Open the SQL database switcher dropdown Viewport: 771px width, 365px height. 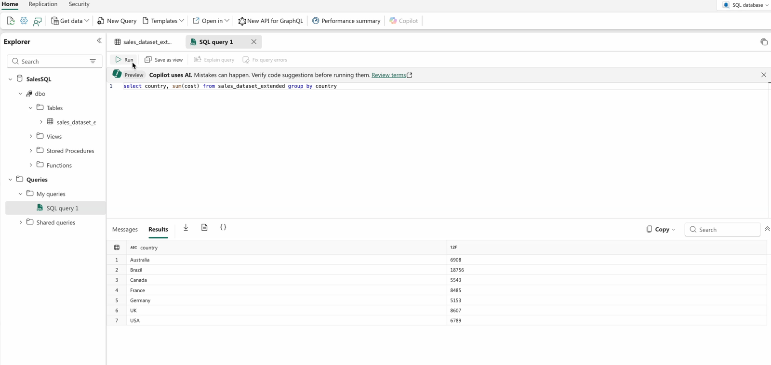pos(746,5)
